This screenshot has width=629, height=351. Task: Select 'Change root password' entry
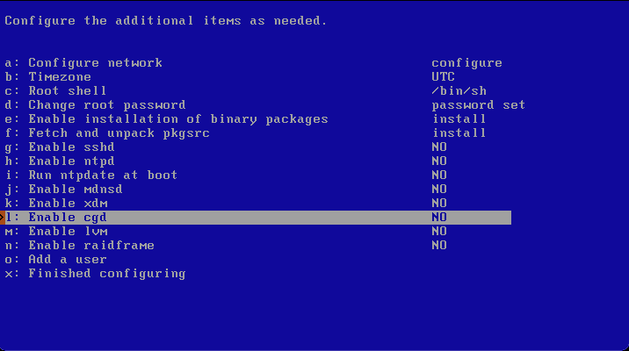95,105
